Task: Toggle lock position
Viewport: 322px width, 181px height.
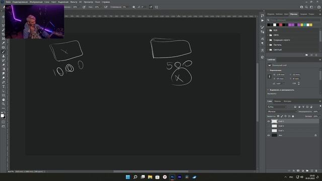Action: coord(285,116)
